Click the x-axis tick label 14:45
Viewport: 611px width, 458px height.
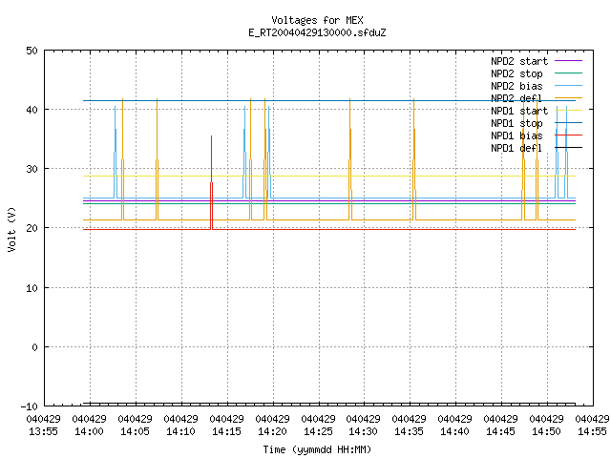[x=500, y=432]
